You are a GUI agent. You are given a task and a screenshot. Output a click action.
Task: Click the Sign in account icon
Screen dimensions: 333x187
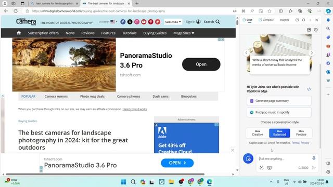click(x=198, y=22)
